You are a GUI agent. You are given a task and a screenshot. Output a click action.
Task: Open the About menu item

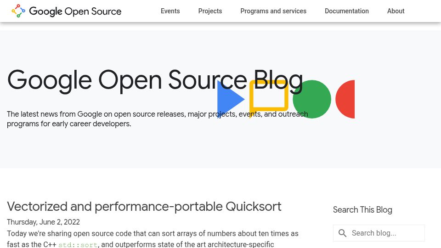point(396,11)
